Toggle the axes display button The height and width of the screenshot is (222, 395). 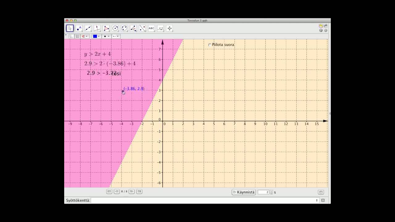pyautogui.click(x=72, y=36)
